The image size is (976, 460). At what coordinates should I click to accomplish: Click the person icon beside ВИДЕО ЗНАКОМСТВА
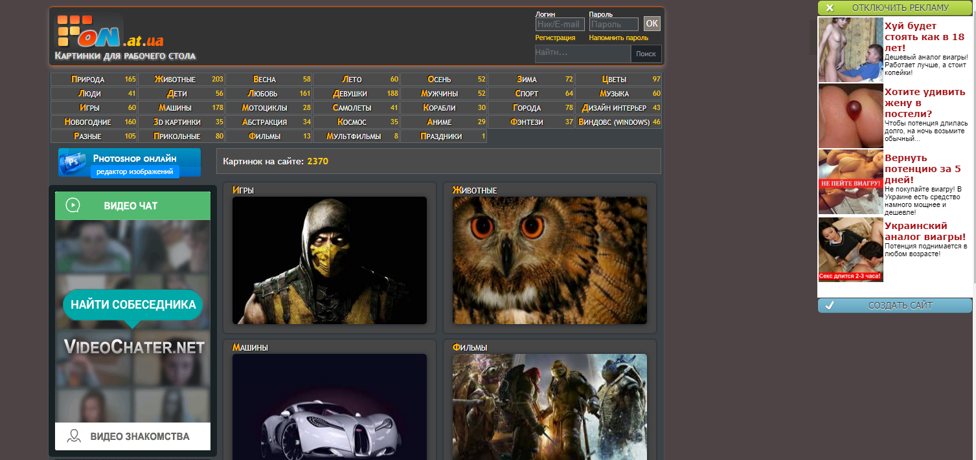point(74,436)
